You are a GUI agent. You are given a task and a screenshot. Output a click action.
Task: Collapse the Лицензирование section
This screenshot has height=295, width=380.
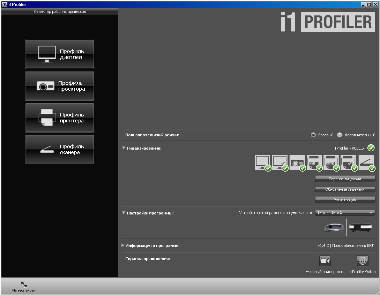click(x=124, y=148)
